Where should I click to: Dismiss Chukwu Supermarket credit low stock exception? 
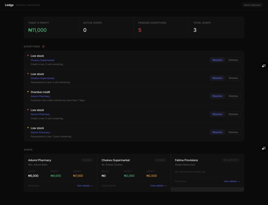(233, 60)
